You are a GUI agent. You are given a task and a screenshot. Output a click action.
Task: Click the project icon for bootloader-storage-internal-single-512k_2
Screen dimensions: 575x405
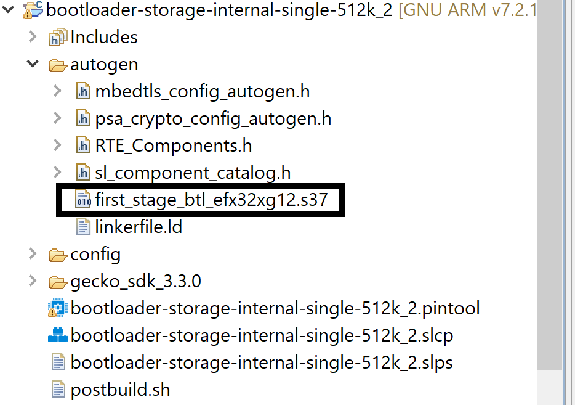[x=34, y=10]
